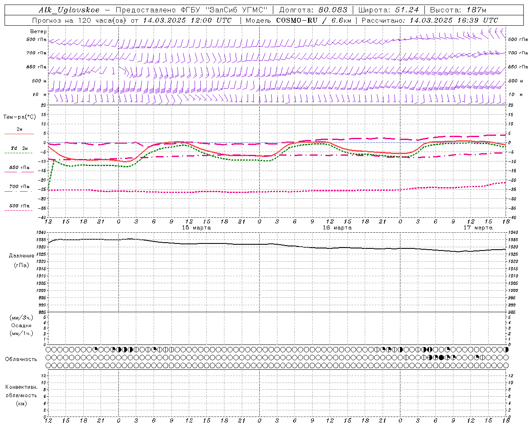Click the 850 гПа label right of wind barbs
The height and width of the screenshot is (424, 530).
(518, 67)
